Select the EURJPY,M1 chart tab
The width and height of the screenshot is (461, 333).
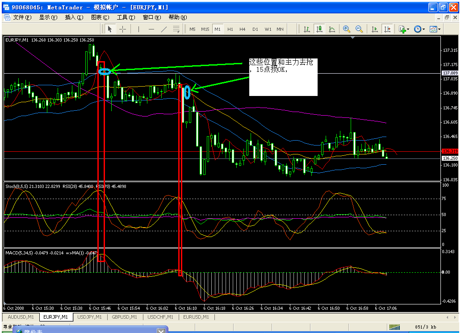tap(55, 317)
